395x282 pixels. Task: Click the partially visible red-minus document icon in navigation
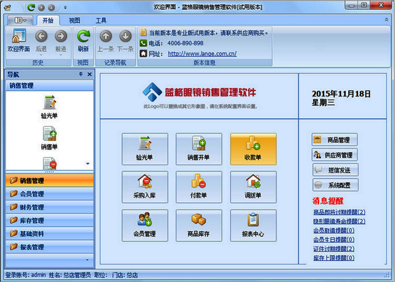click(50, 163)
